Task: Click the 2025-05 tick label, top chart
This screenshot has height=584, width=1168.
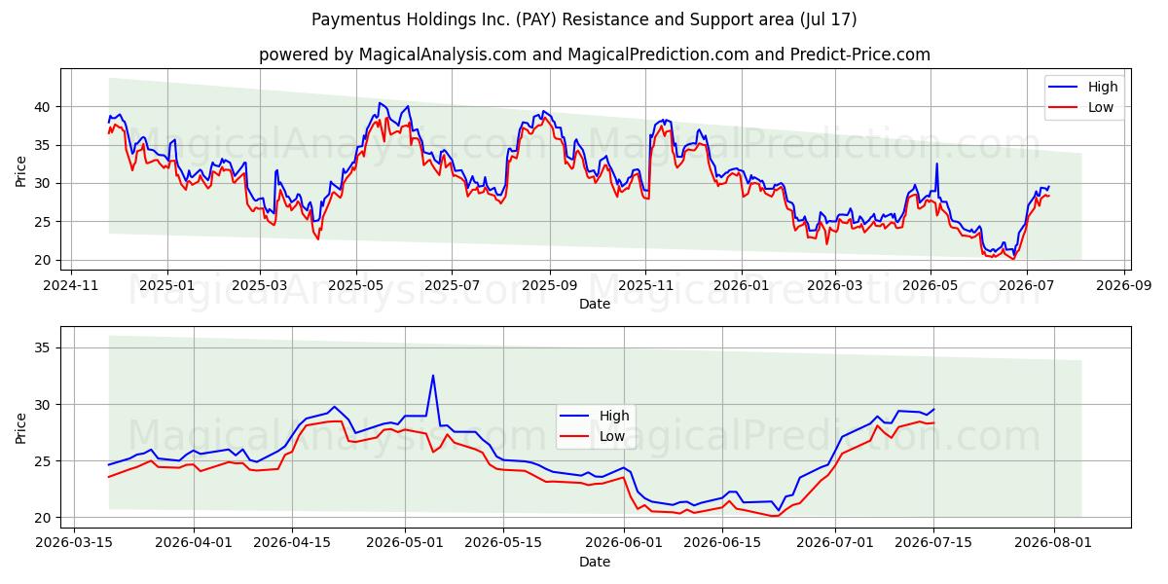Action: coord(356,286)
